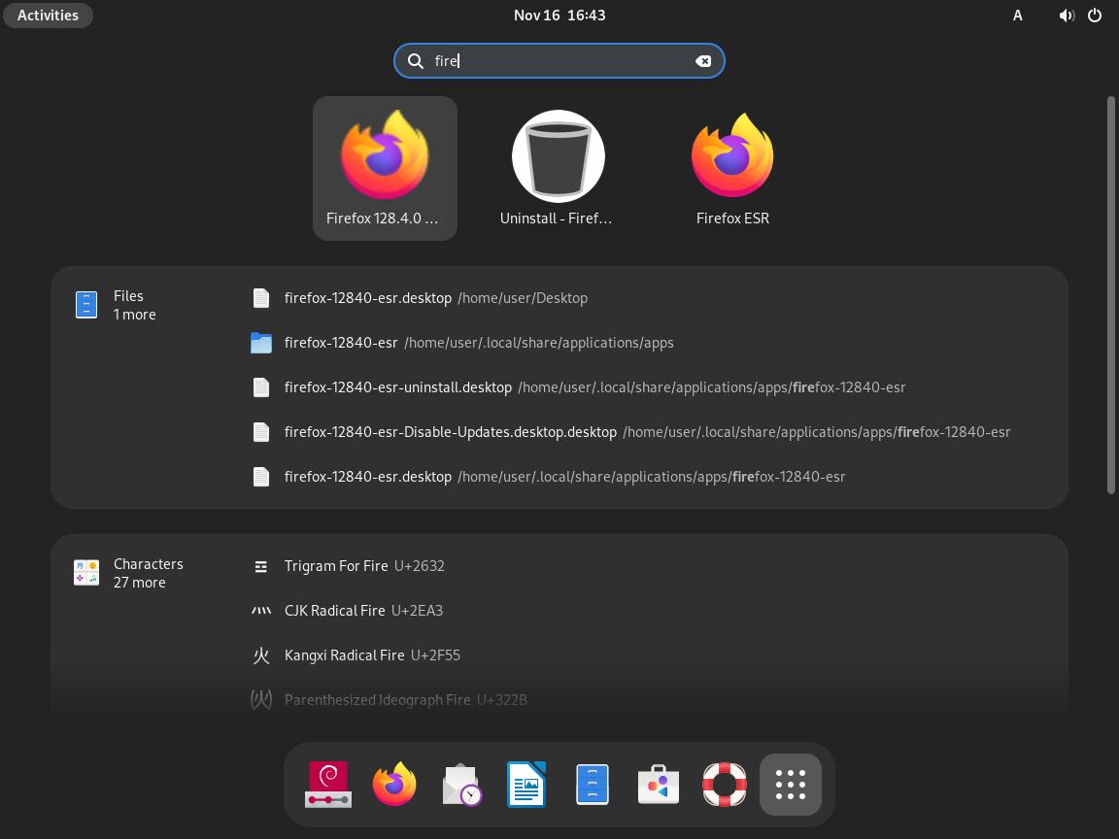This screenshot has height=839, width=1119.
Task: Launch Firefox ESR app result
Action: coord(732,168)
